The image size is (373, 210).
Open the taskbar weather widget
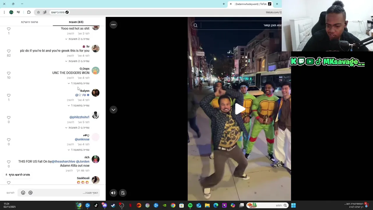(x=356, y=206)
